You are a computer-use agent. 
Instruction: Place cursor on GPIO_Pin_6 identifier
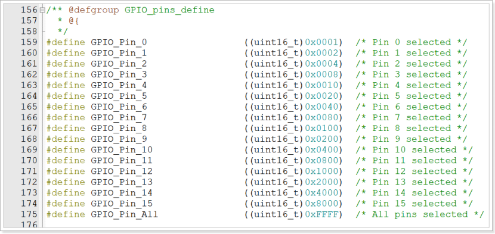pyautogui.click(x=119, y=107)
